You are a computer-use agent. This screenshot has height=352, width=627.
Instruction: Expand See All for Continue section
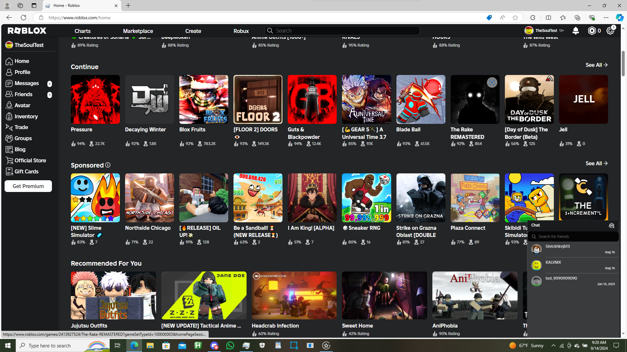596,65
